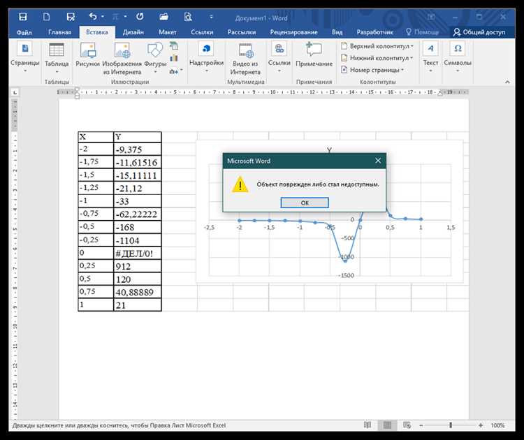Click the warning triangle icon in dialog

pos(240,184)
